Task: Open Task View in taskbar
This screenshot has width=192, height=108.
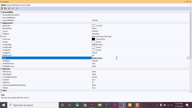Action: 70,105
